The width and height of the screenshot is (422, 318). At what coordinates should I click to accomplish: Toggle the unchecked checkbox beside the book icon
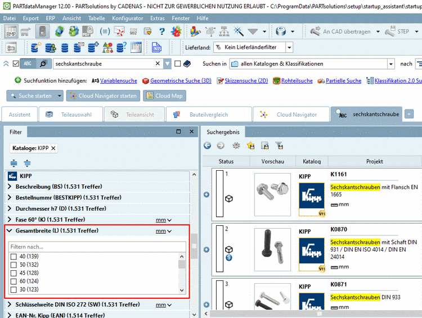(177, 63)
